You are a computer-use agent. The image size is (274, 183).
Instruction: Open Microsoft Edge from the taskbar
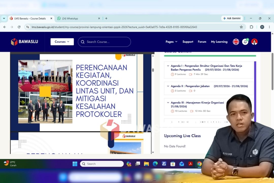pyautogui.click(x=155, y=164)
